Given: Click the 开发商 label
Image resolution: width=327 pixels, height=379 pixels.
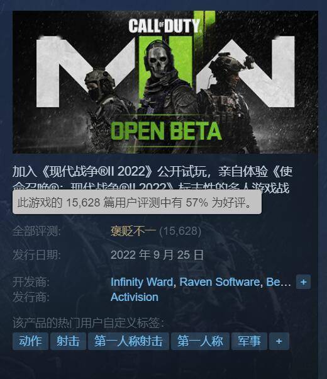Looking at the screenshot, I should click(x=31, y=282).
